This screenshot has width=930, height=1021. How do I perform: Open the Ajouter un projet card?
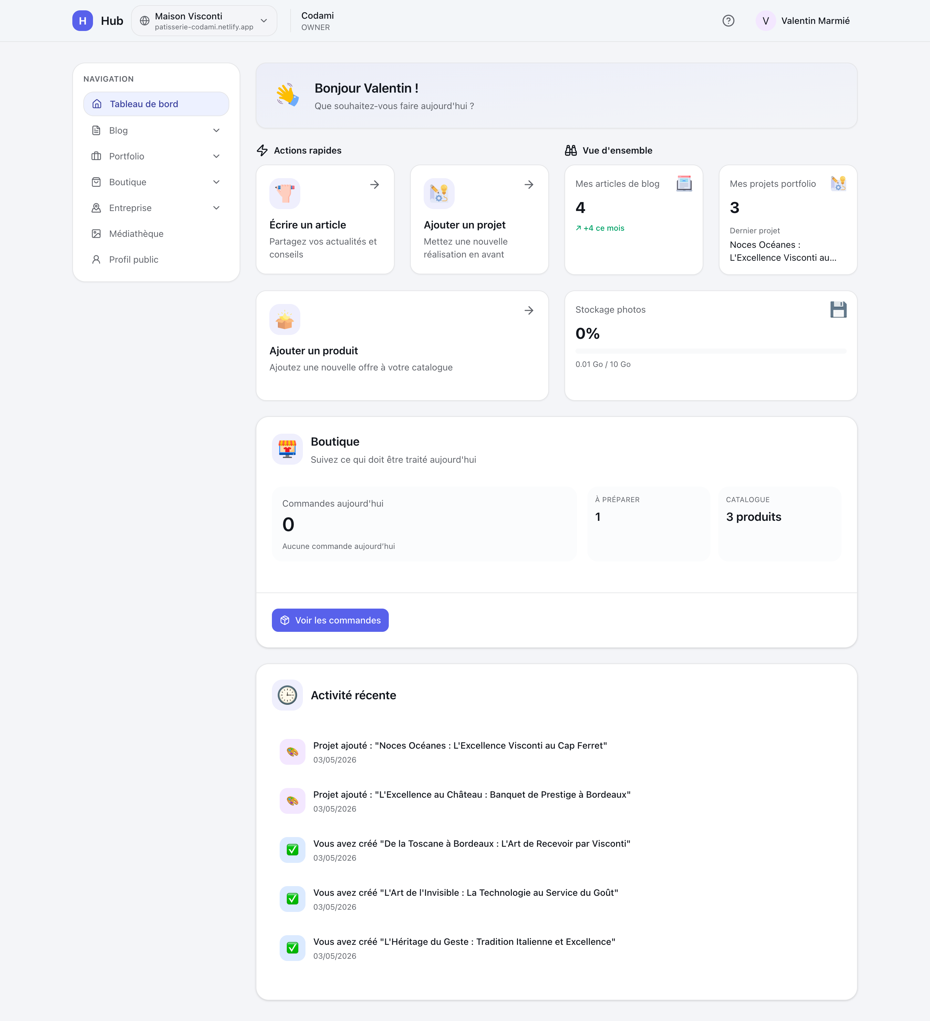480,219
